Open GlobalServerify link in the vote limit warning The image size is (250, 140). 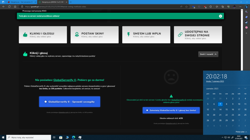(x=178, y=100)
